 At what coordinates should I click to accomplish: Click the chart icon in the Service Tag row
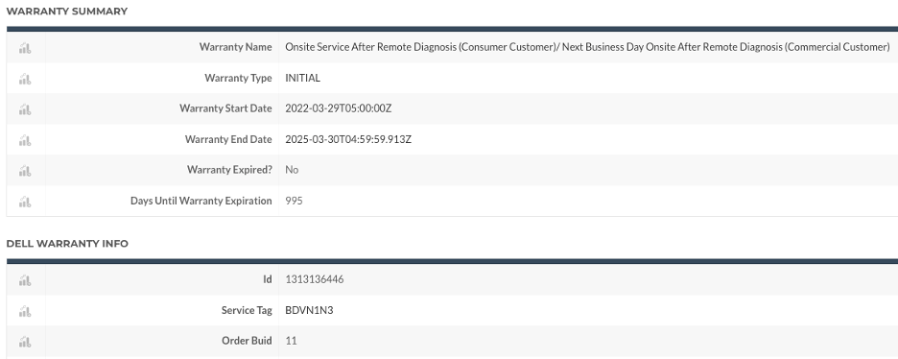point(25,311)
